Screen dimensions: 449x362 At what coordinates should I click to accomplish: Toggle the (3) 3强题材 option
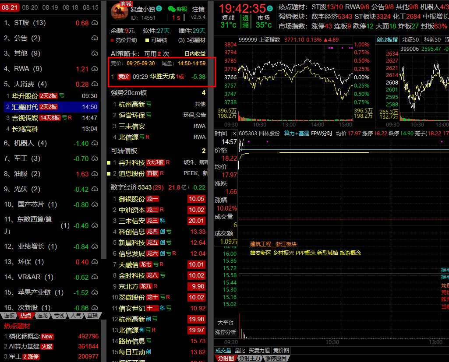point(191,40)
